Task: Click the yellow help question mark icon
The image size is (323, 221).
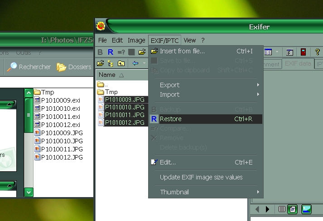Action: pos(317,52)
